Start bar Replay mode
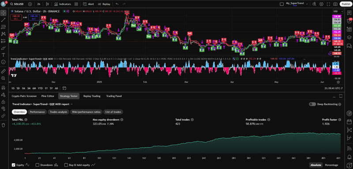This screenshot has width=353, height=169. click(x=104, y=4)
